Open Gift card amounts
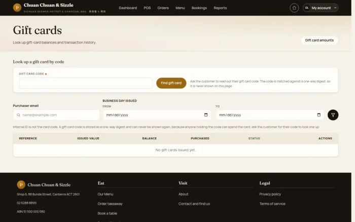The height and width of the screenshot is (222, 355). point(319,40)
